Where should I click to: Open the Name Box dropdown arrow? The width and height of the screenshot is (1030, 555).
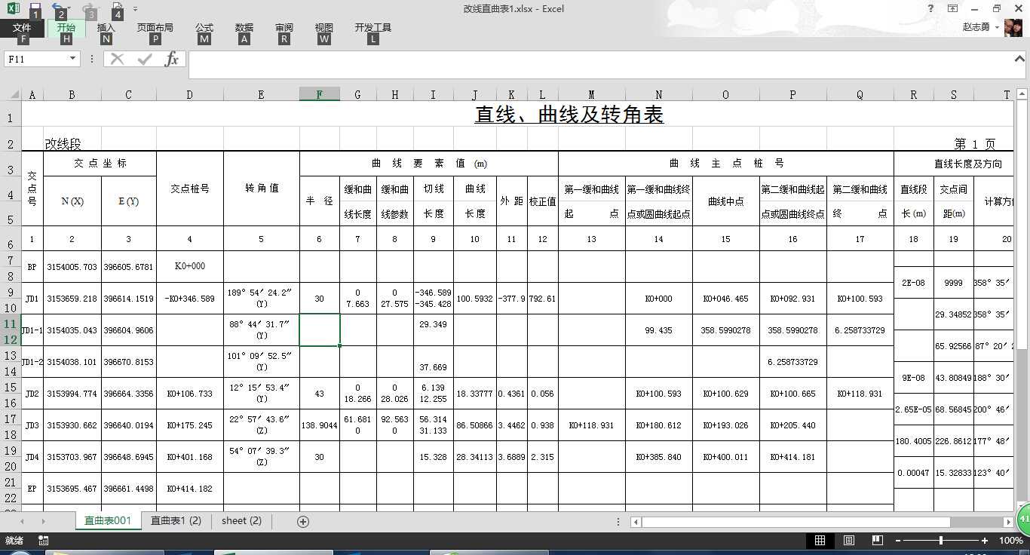pyautogui.click(x=73, y=59)
